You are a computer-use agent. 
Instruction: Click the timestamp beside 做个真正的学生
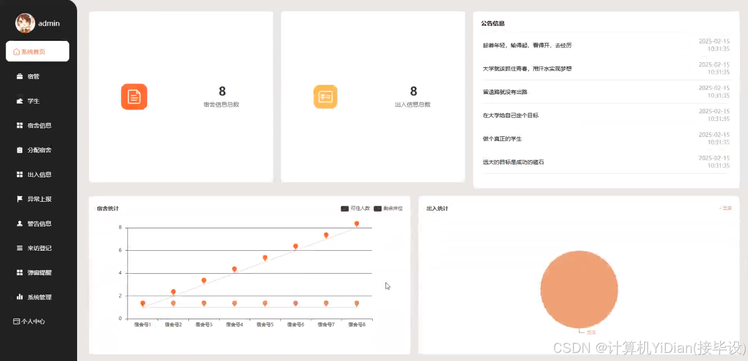tap(714, 138)
